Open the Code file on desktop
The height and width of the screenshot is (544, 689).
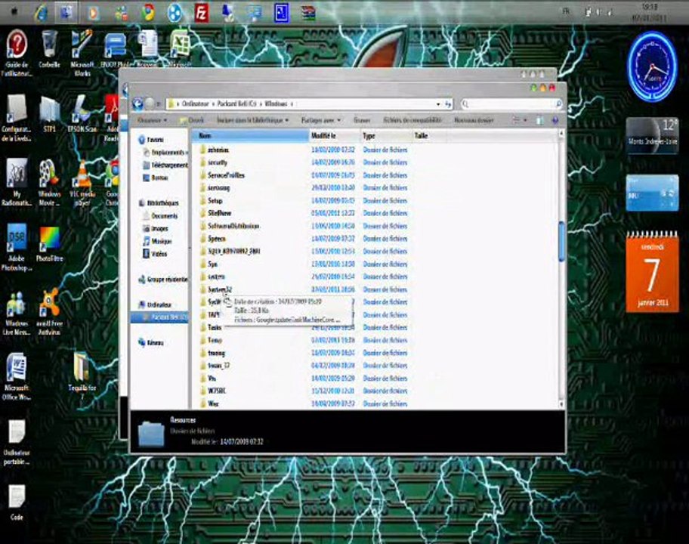[x=17, y=502]
